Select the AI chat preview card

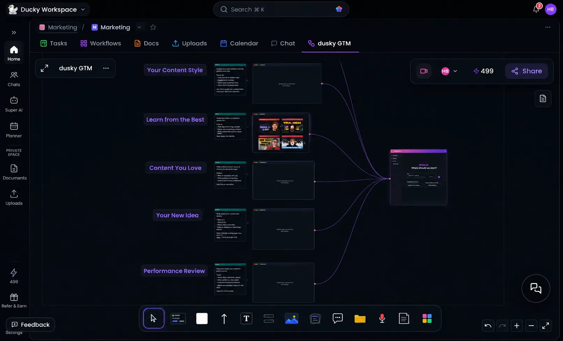(x=418, y=177)
